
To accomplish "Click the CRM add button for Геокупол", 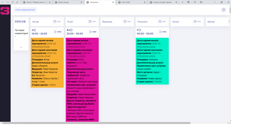I will 162,22.
